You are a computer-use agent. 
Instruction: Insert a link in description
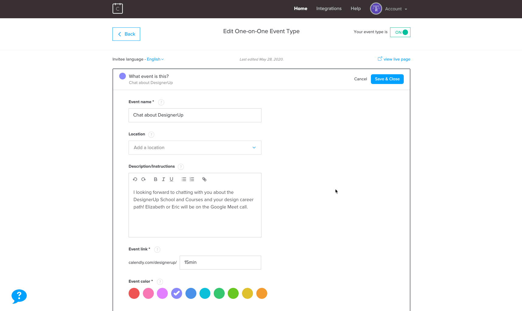pyautogui.click(x=204, y=179)
